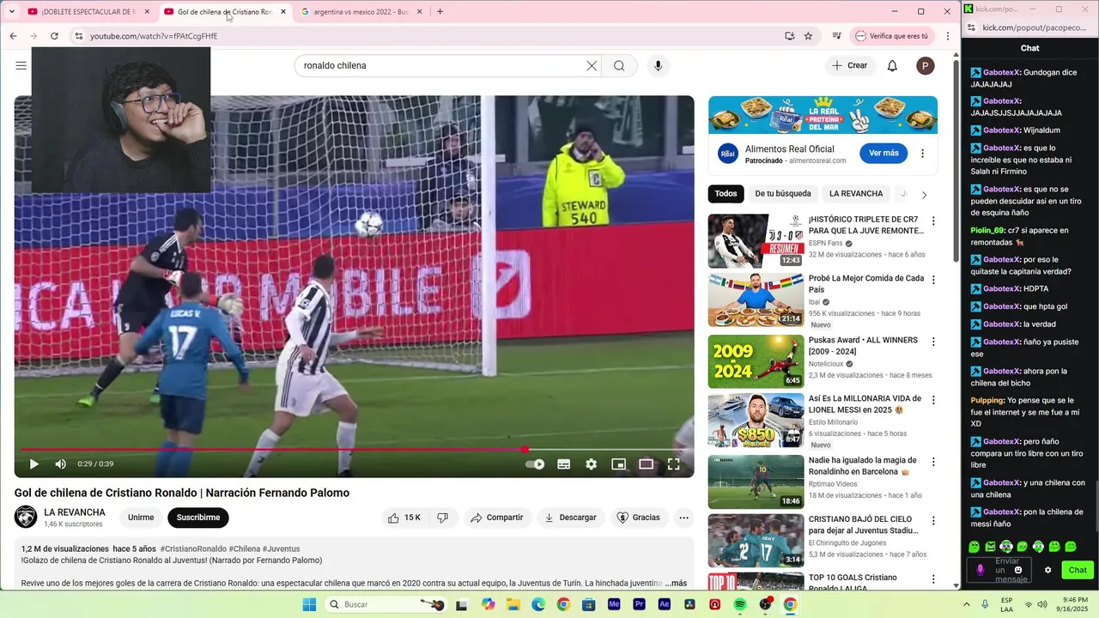Bookmark this page with the star
The image size is (1099, 618).
808,36
